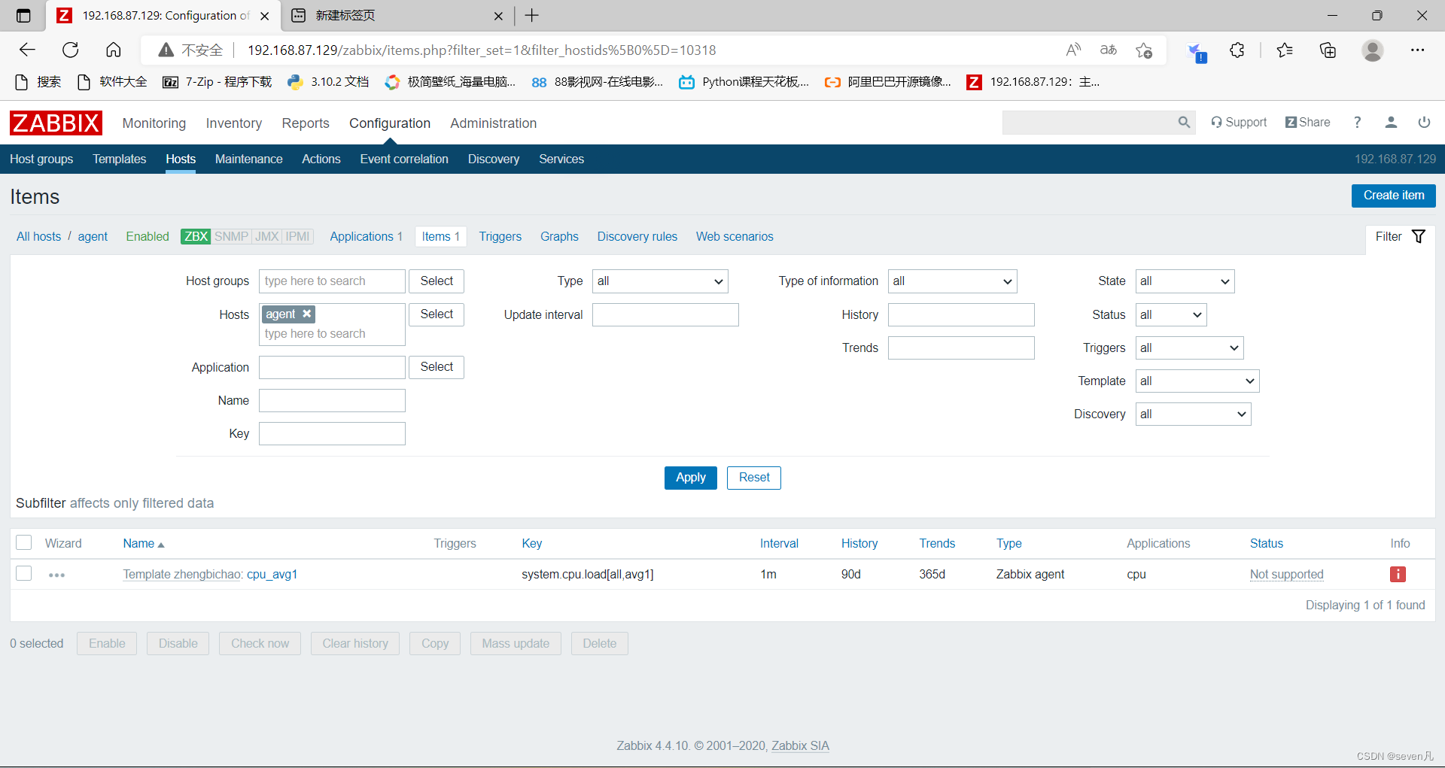Click the History filter input field
The height and width of the screenshot is (768, 1445).
click(x=961, y=315)
